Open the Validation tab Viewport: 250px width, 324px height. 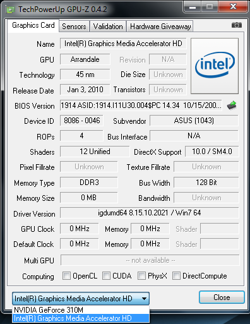[108, 27]
